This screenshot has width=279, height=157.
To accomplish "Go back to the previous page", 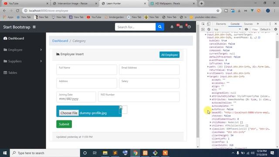I will 4,10.
